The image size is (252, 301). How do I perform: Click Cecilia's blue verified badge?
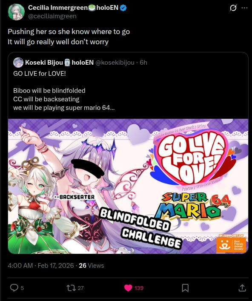123,8
